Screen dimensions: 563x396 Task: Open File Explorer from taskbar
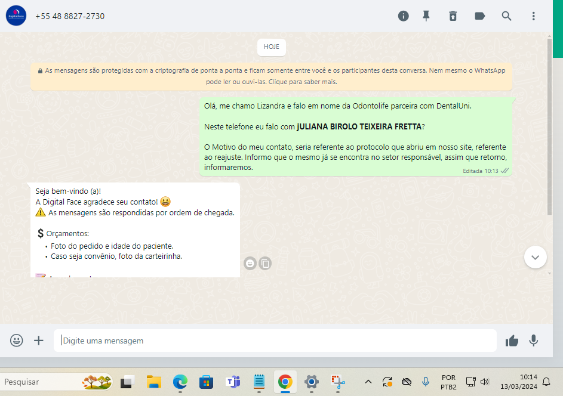click(153, 382)
